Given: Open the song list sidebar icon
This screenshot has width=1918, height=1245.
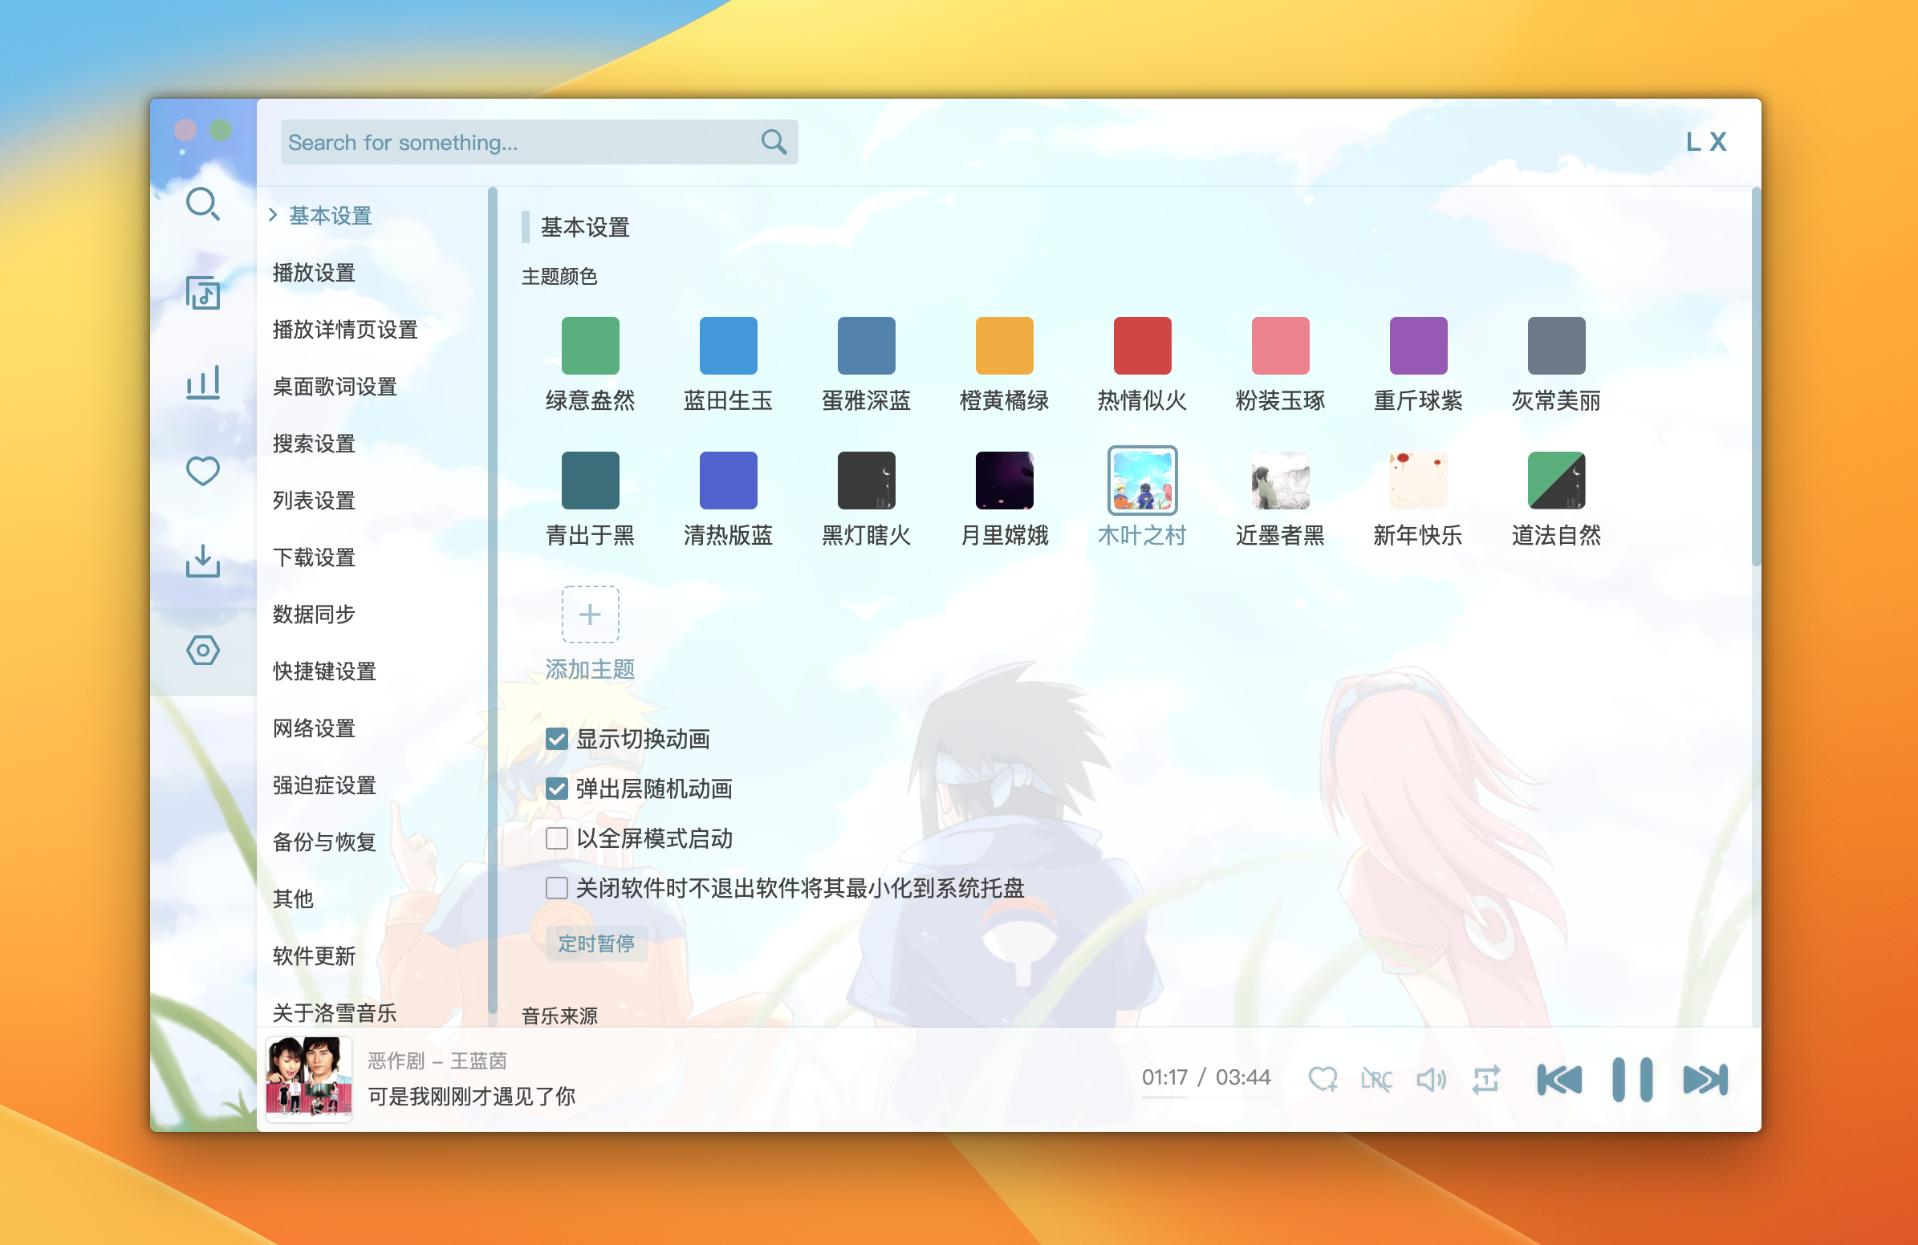Looking at the screenshot, I should [x=202, y=293].
